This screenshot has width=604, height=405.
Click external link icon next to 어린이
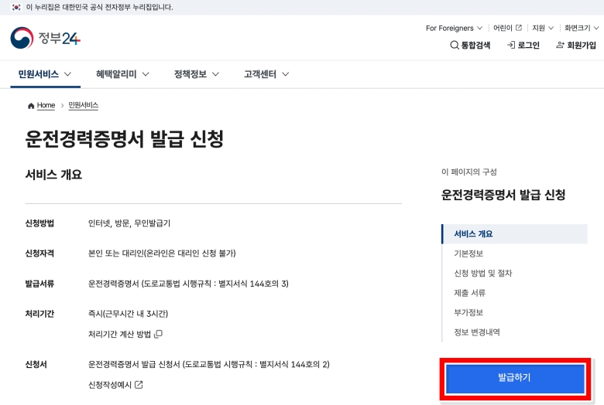[519, 28]
